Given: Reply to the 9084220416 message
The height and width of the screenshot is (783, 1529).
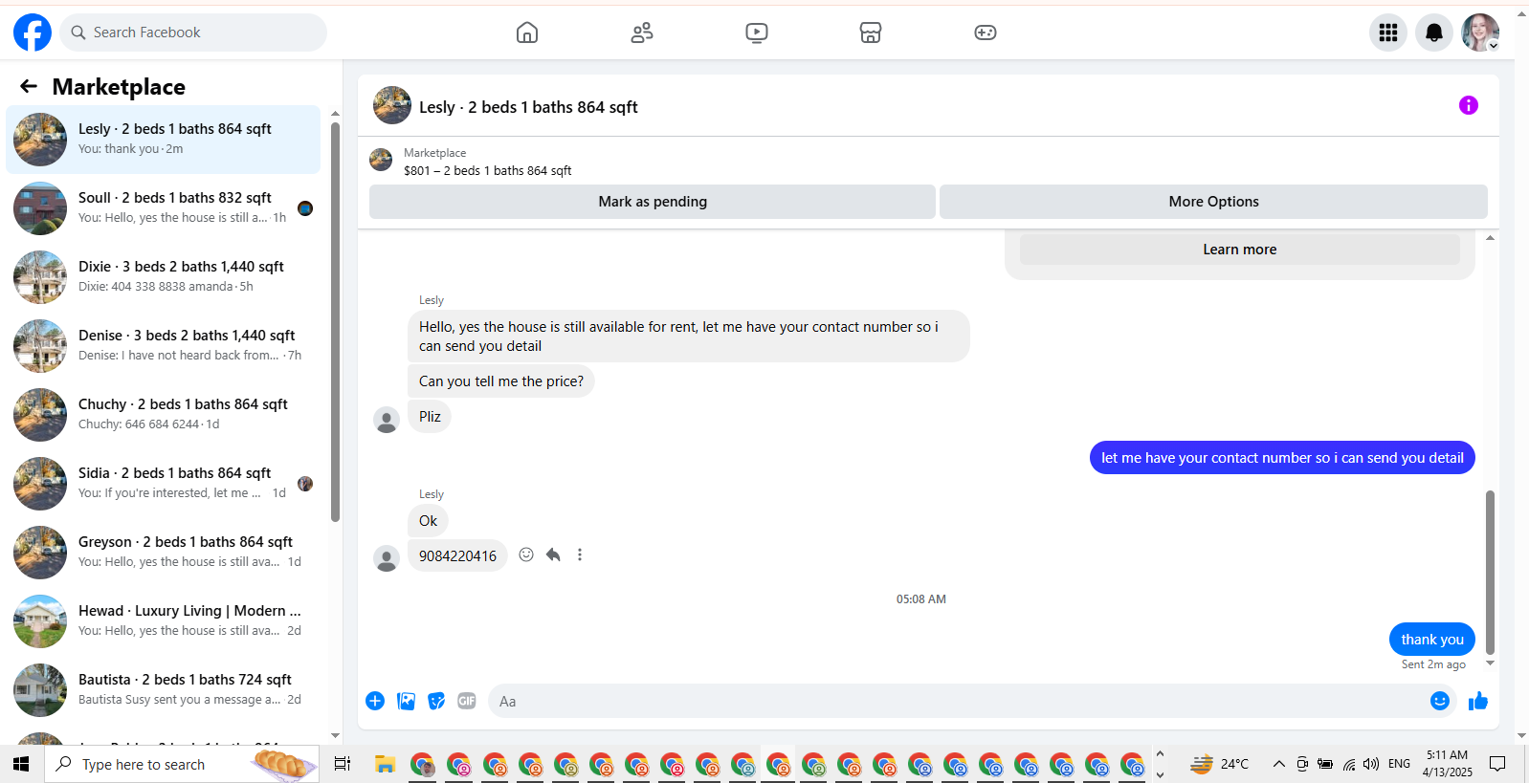Looking at the screenshot, I should [553, 555].
